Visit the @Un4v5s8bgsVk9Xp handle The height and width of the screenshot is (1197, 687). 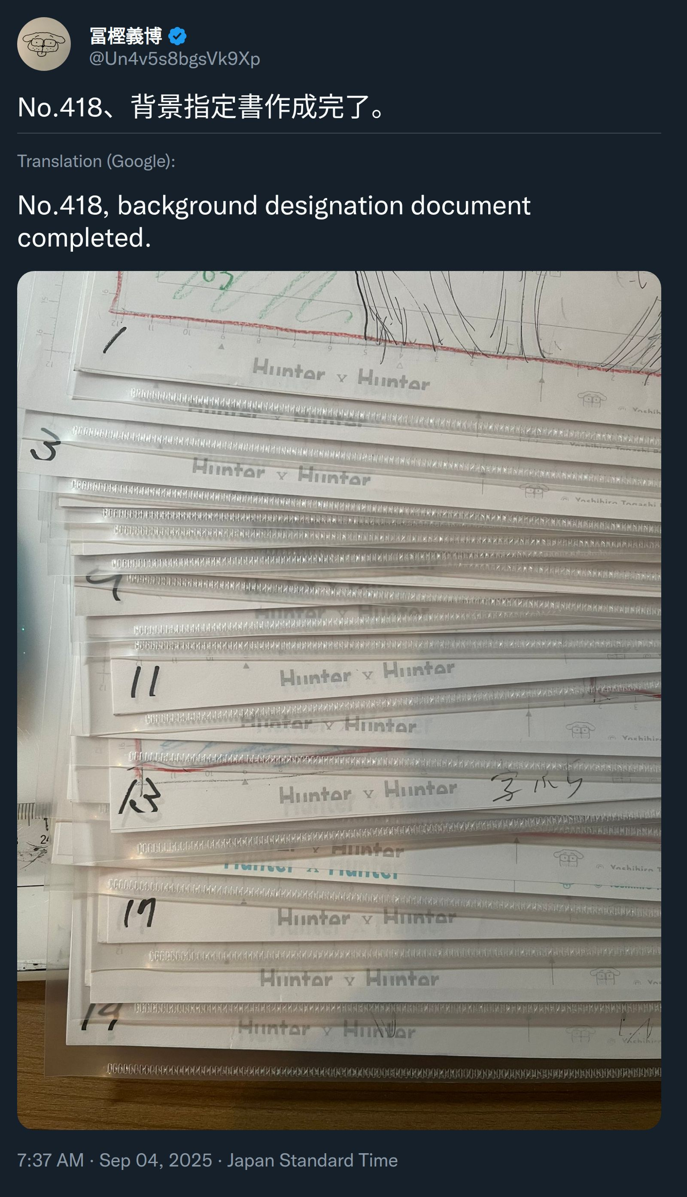[x=175, y=58]
